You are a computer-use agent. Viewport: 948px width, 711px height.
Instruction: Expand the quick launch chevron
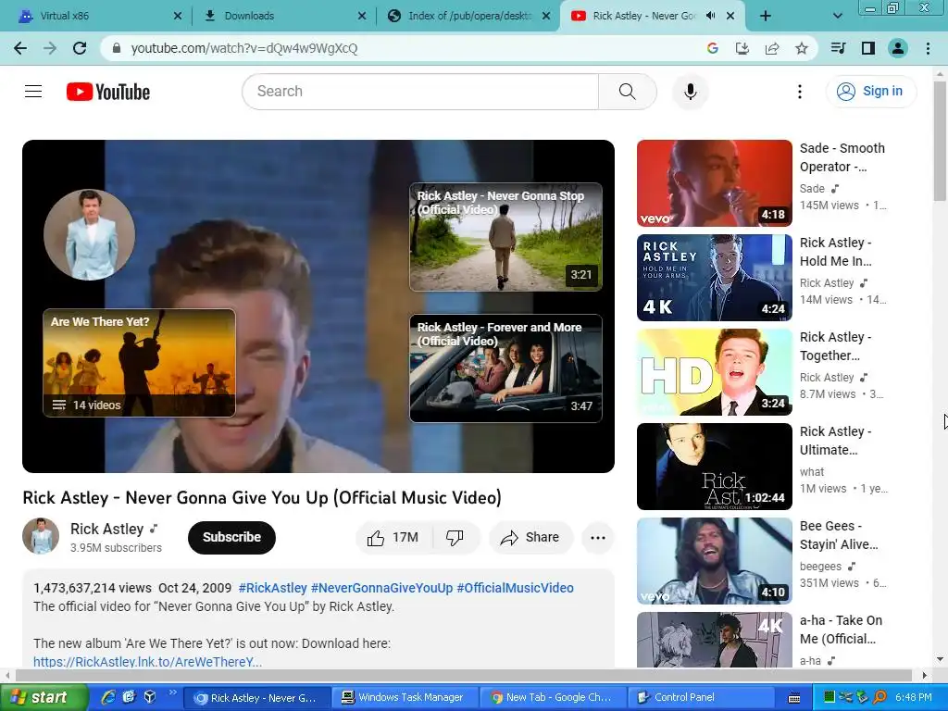click(172, 692)
